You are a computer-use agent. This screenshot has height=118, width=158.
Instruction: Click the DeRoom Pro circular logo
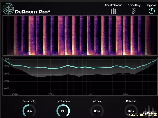8,9
